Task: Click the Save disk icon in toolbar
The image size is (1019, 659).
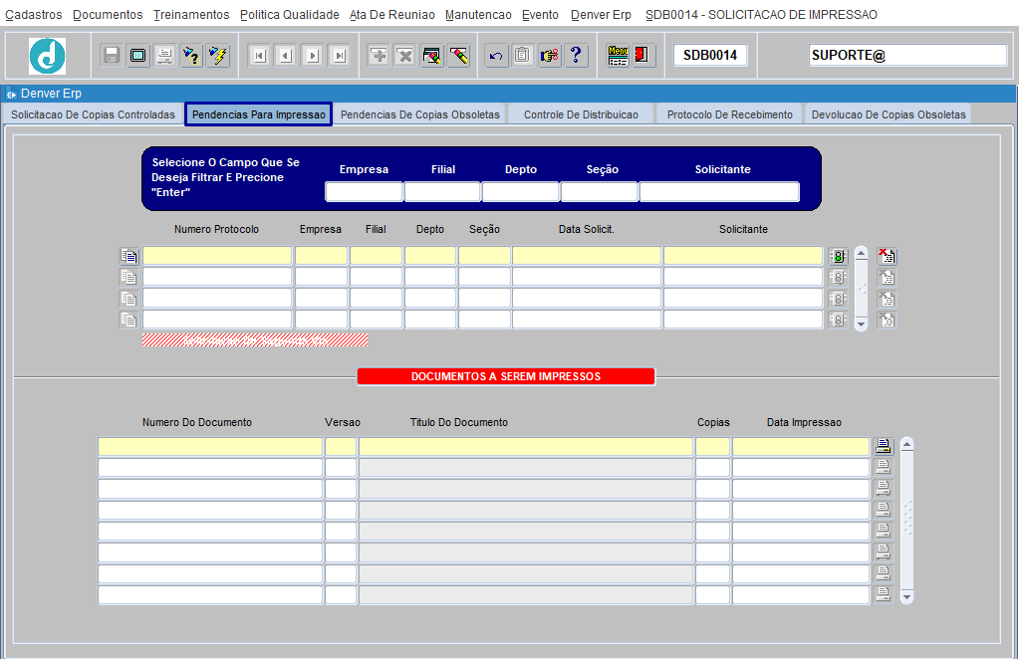Action: [x=112, y=56]
